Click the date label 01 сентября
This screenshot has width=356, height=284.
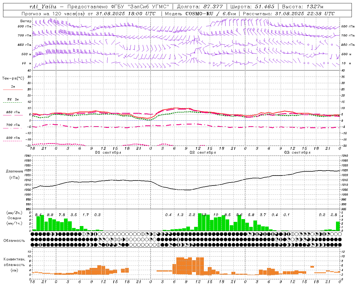pyautogui.click(x=108, y=153)
